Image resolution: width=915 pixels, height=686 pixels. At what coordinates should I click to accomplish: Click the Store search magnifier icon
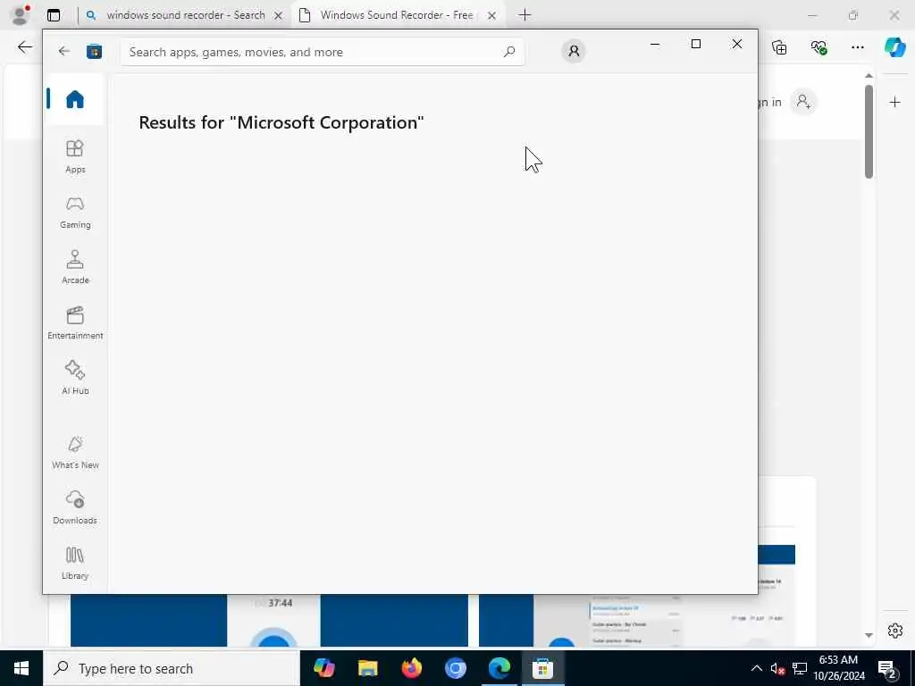pyautogui.click(x=508, y=52)
